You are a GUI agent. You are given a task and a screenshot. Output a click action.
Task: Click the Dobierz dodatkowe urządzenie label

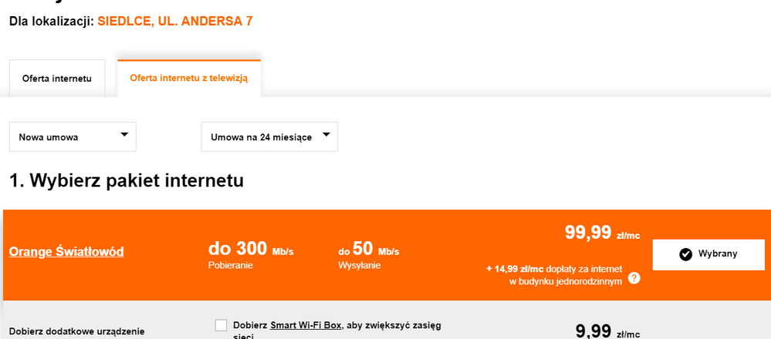point(77,331)
